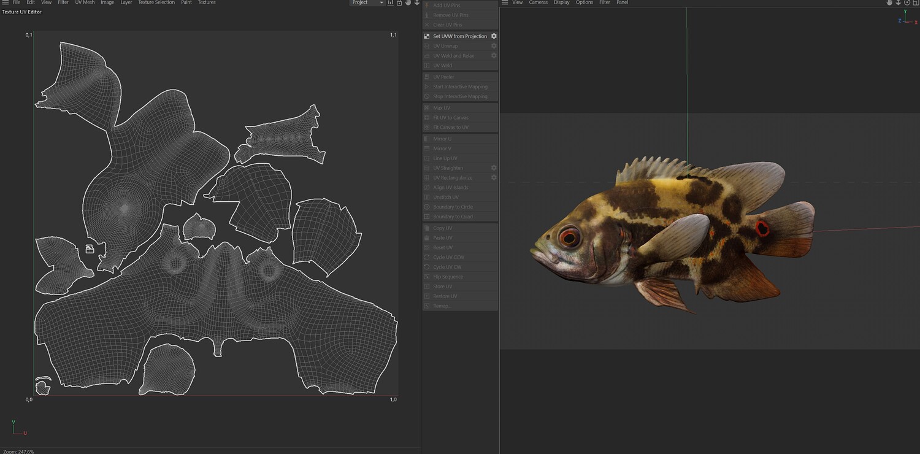Click the rotate camera icon in 3D viewport
The image size is (920, 454).
907,2
